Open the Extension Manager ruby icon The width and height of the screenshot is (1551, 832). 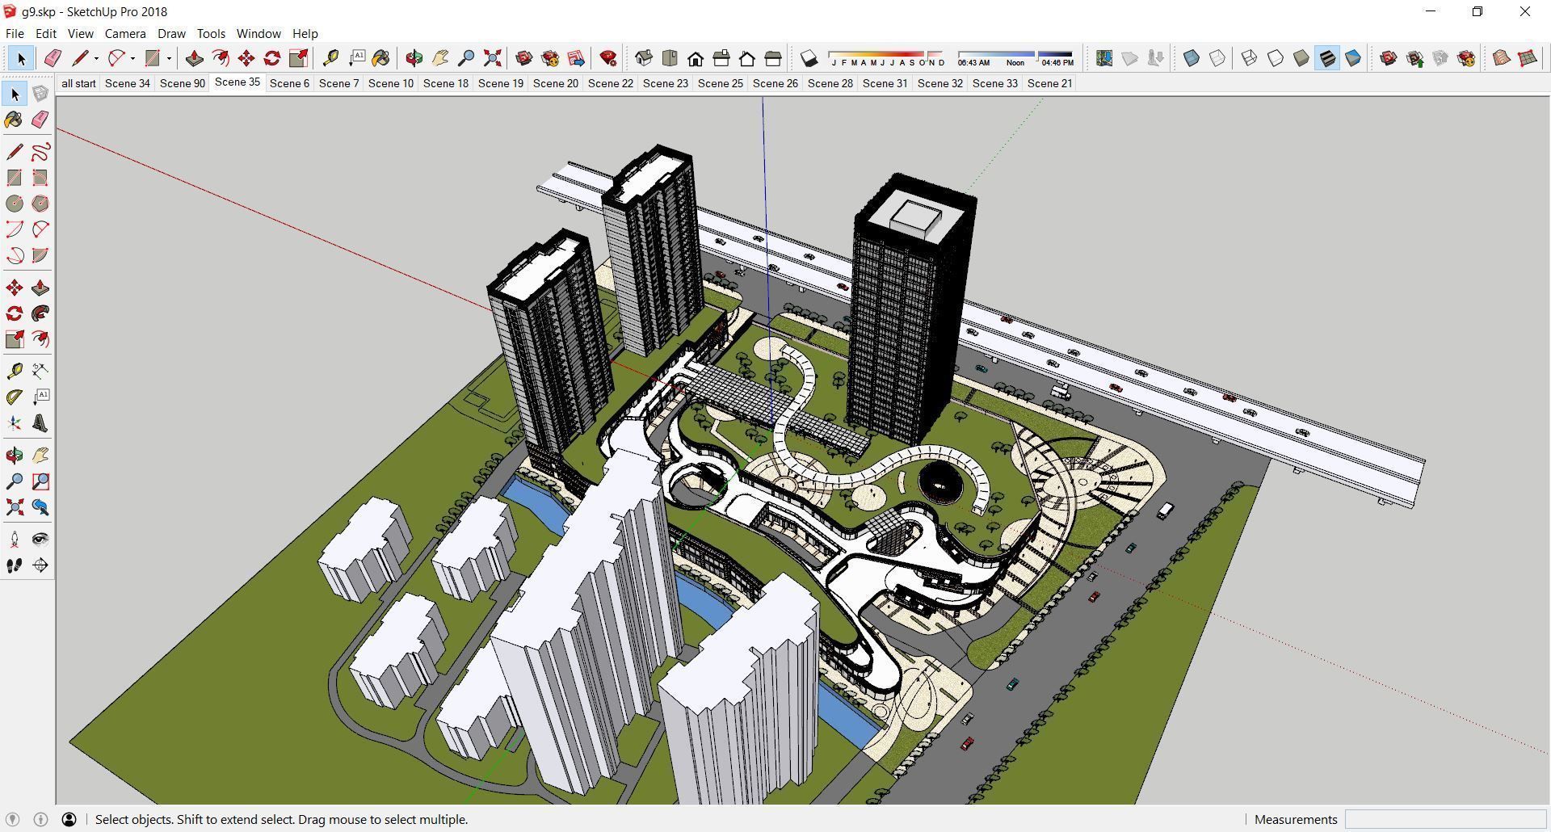pyautogui.click(x=608, y=58)
